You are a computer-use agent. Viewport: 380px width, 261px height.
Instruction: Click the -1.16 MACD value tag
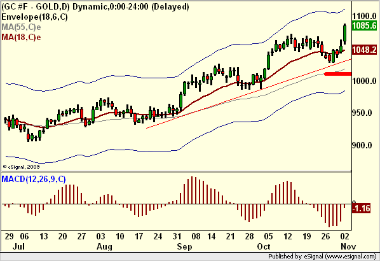coord(362,208)
